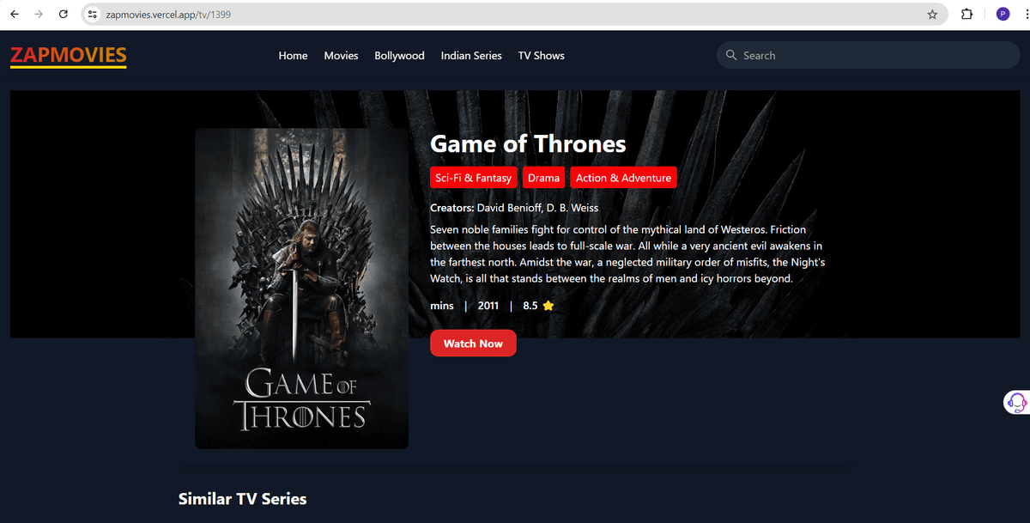Click the Drama genre tag
The height and width of the screenshot is (523, 1030).
coord(543,178)
